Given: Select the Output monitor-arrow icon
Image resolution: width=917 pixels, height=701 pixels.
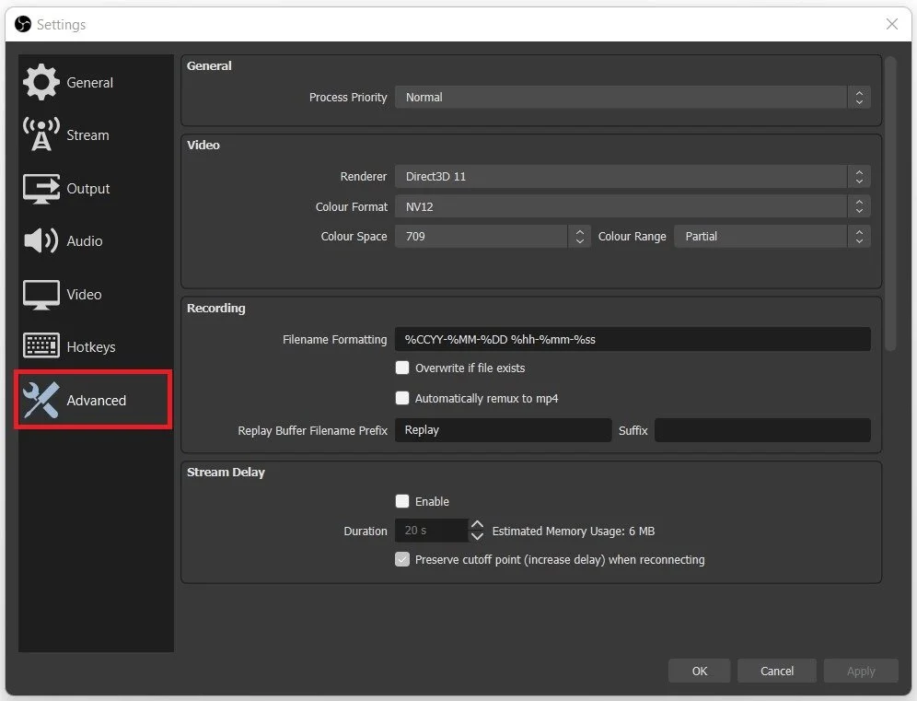Looking at the screenshot, I should (x=41, y=189).
